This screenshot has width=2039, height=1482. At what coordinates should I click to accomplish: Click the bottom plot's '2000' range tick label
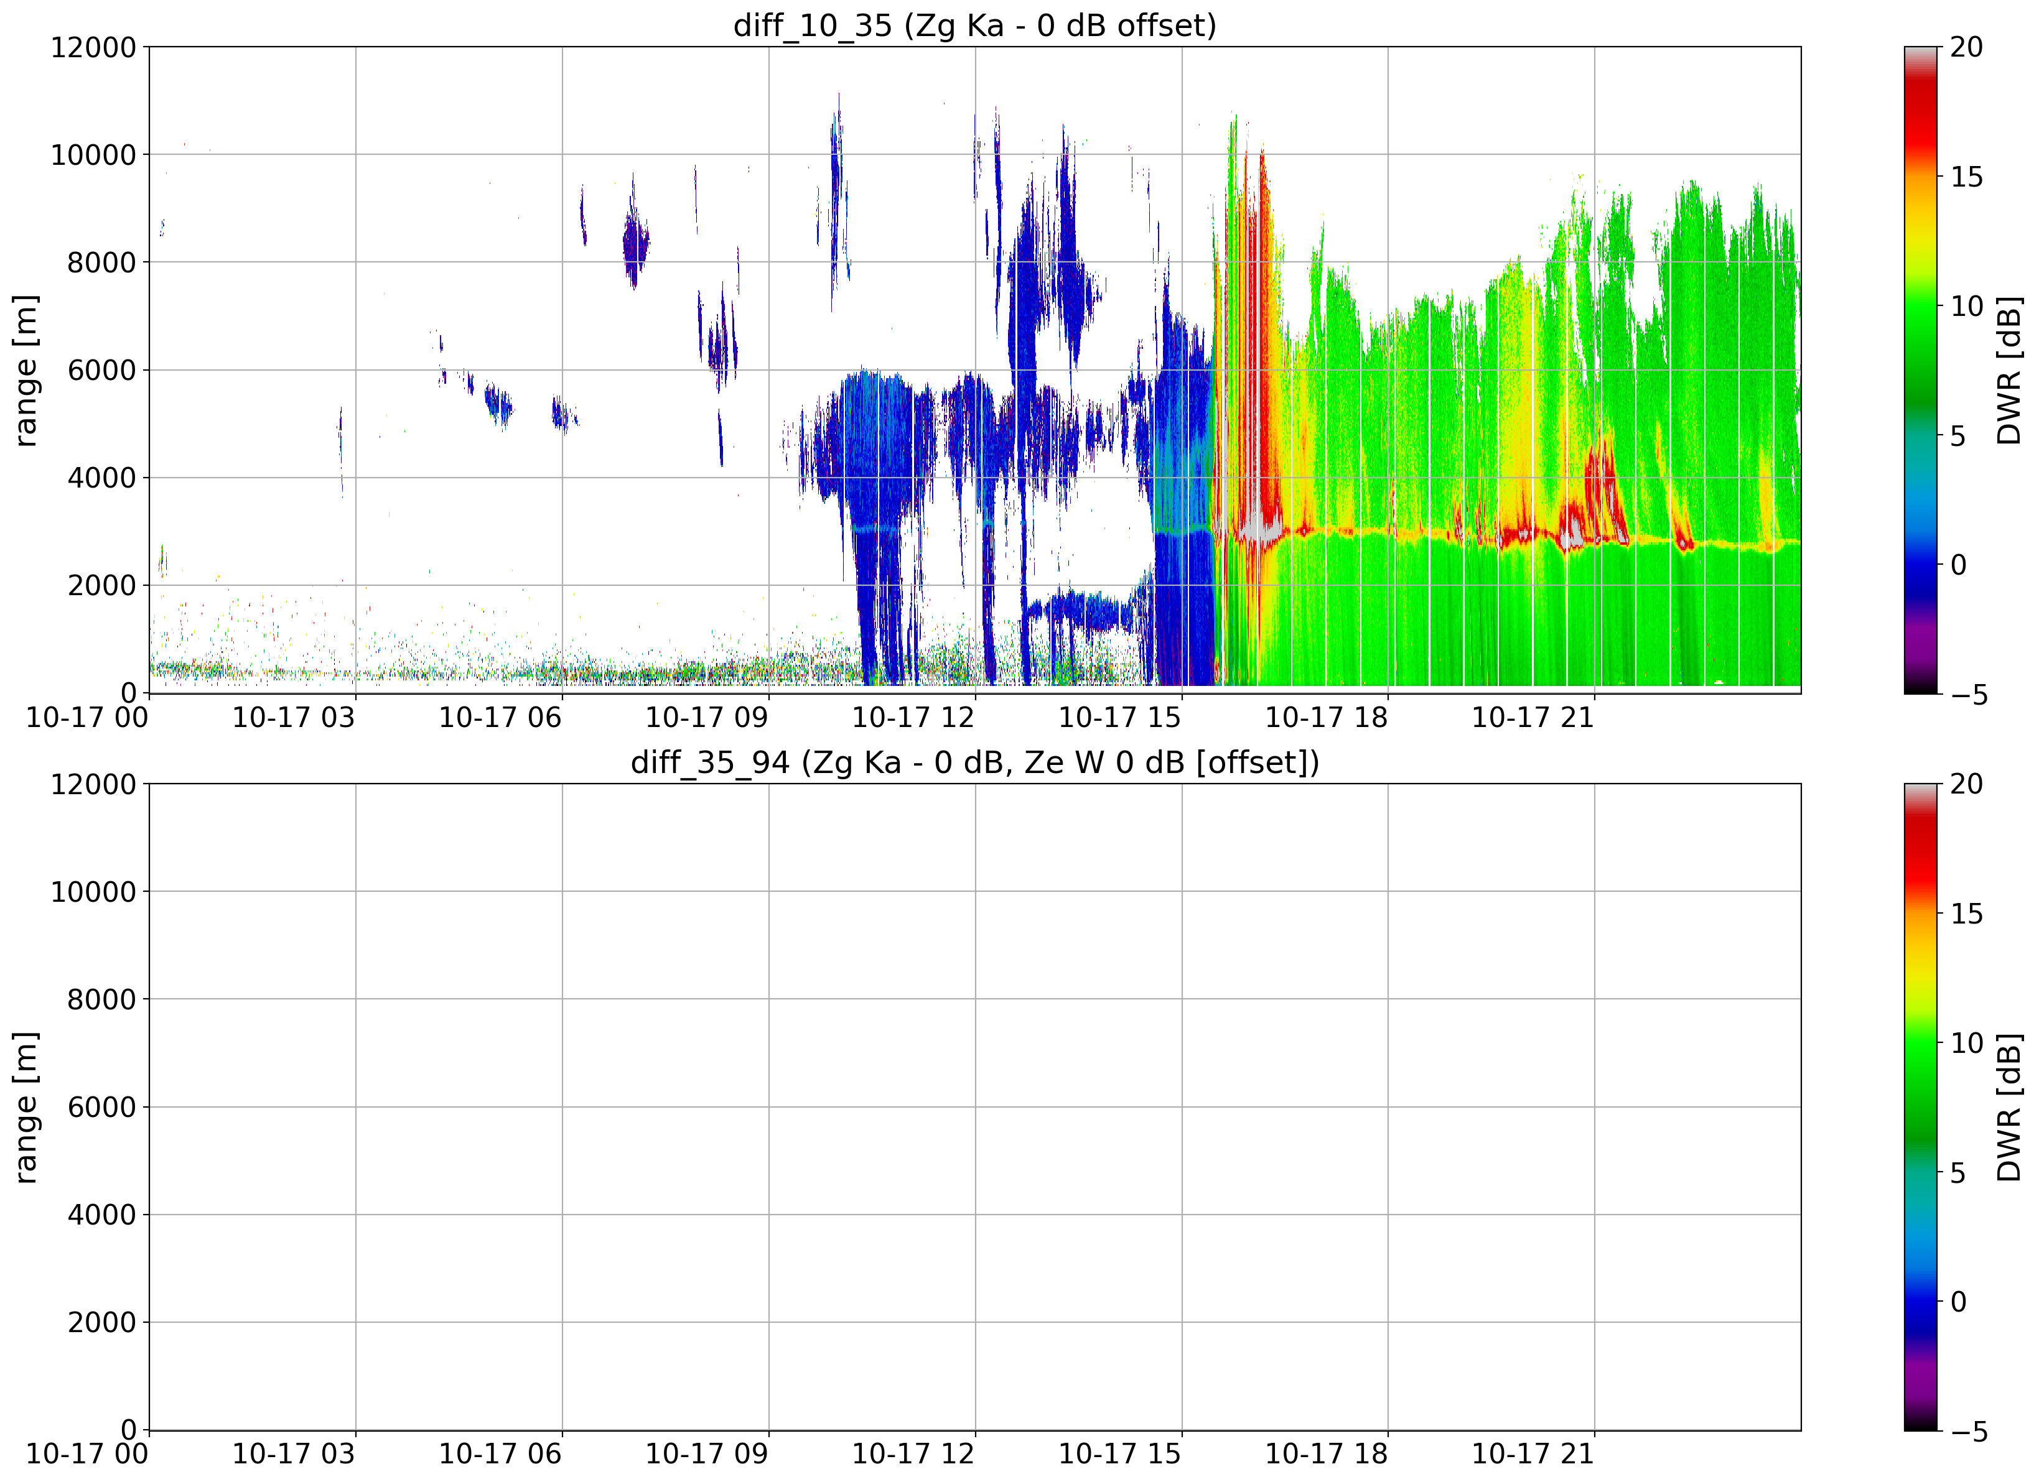click(x=101, y=1323)
